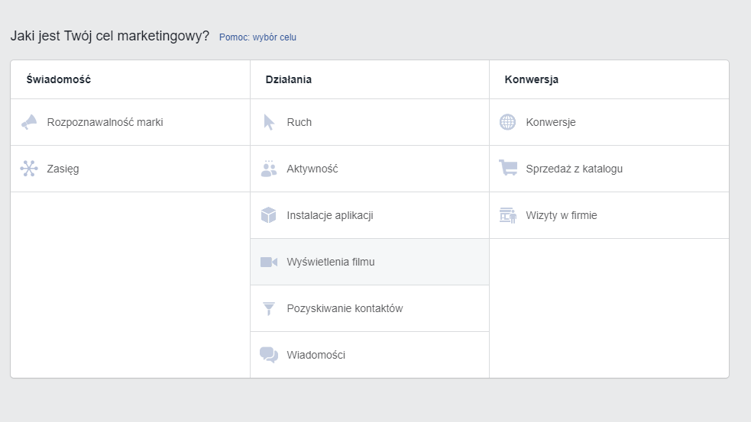The height and width of the screenshot is (422, 751).
Task: Click the cursor arrow icon for Ruch
Action: click(x=269, y=122)
